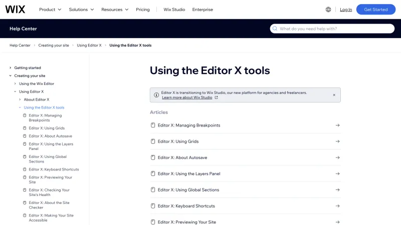Click the Wix logo

tap(15, 9)
